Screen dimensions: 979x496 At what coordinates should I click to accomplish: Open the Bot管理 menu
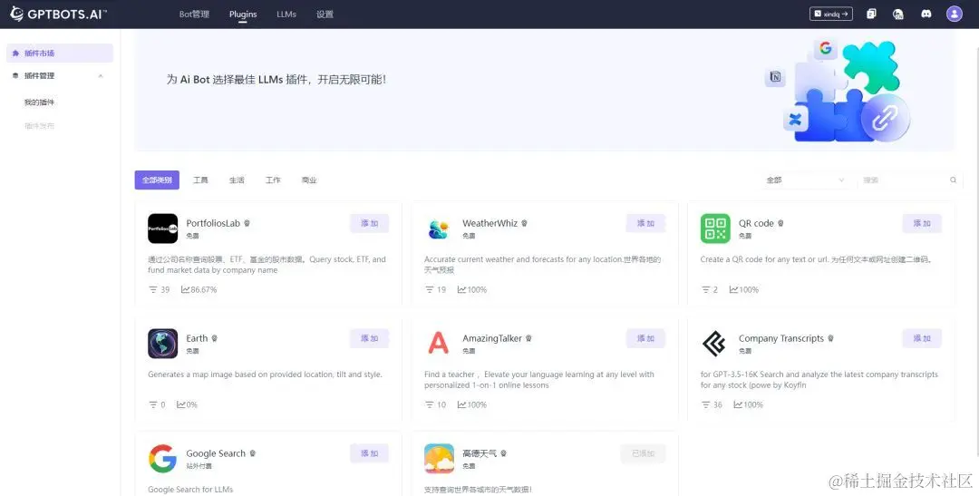194,14
